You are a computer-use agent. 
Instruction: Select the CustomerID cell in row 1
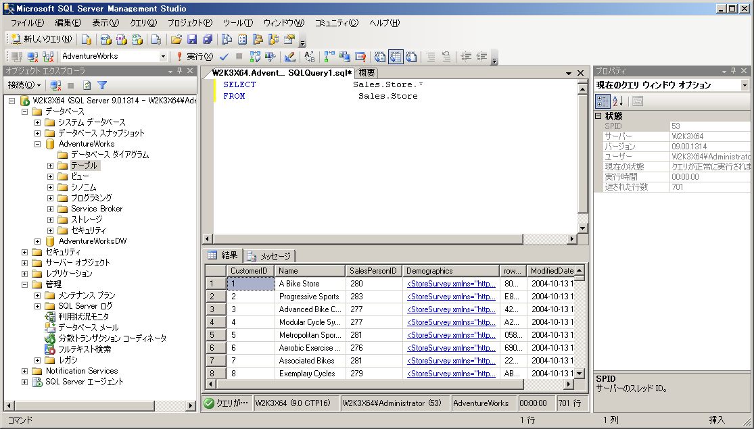250,284
